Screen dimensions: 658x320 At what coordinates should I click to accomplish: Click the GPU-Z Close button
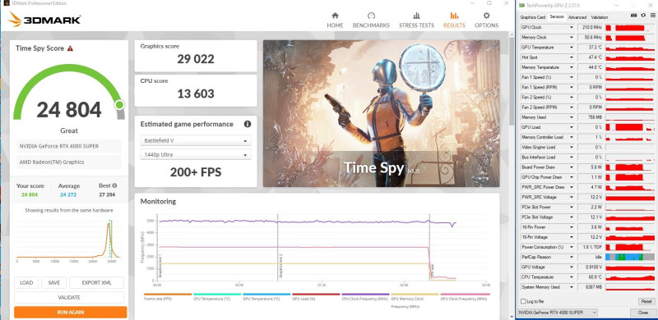642,313
